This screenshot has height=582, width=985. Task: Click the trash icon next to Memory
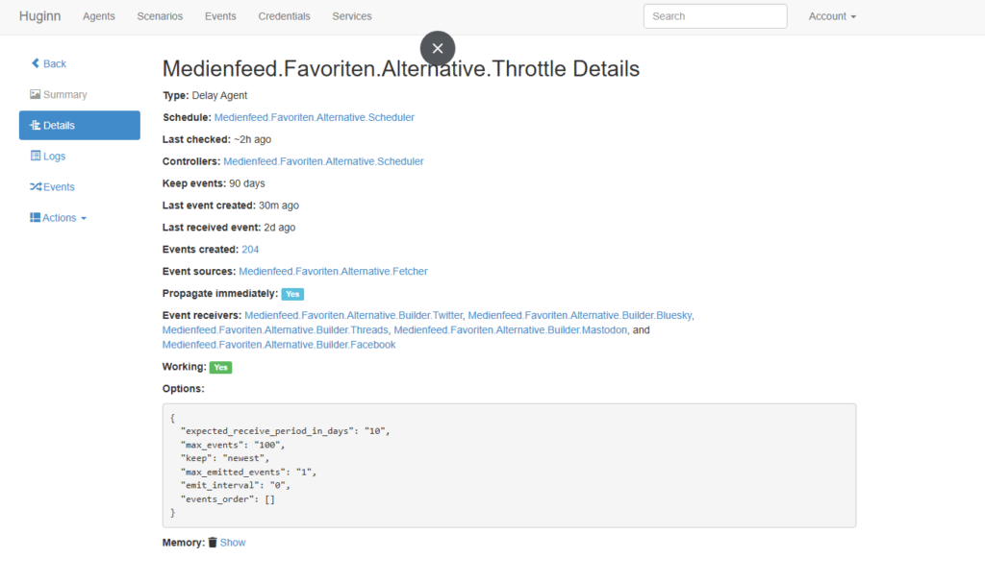pyautogui.click(x=213, y=543)
